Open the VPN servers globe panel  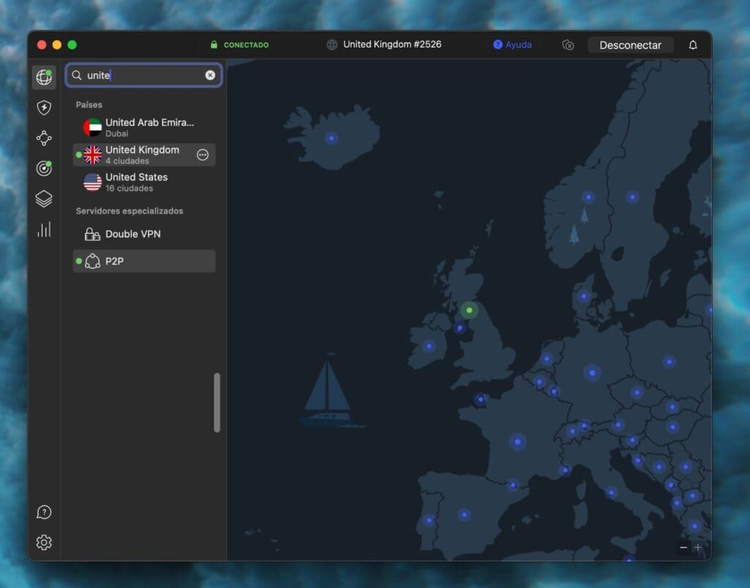43,76
